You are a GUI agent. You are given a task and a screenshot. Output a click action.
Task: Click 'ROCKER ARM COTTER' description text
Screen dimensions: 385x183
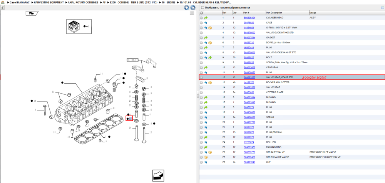click(x=278, y=82)
